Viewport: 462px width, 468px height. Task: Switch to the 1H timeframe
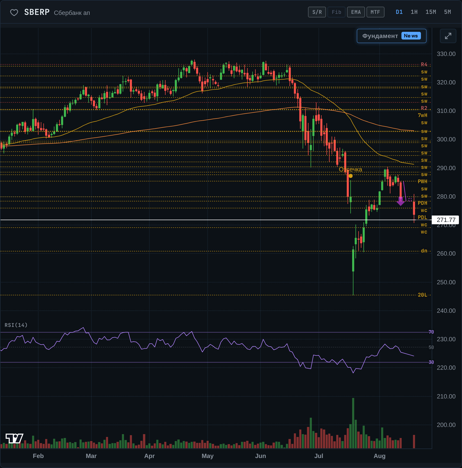coord(414,12)
